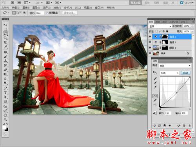Select the Brush tool
196x147 pixels.
pyautogui.click(x=5, y=56)
